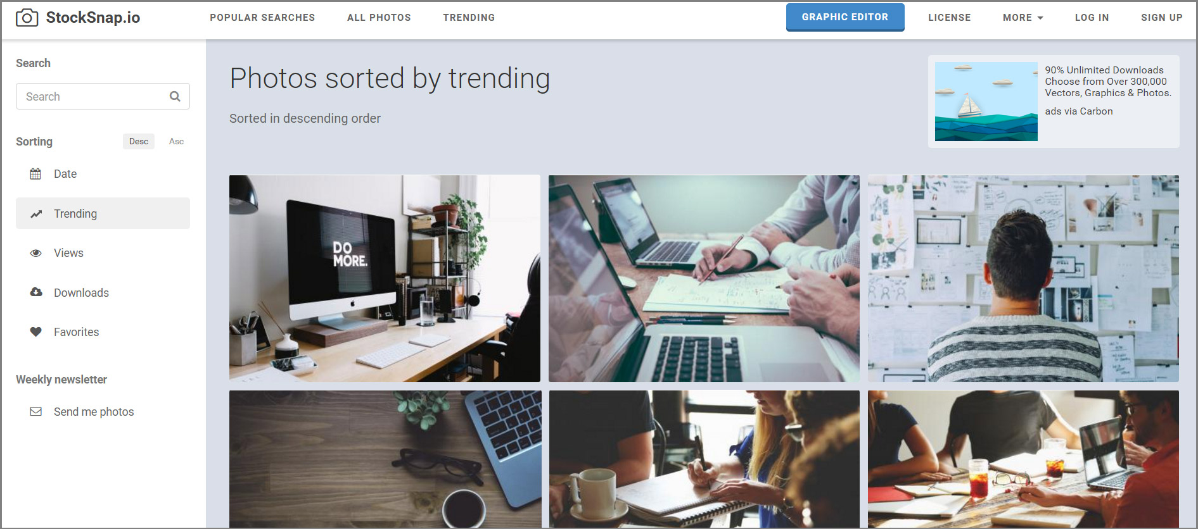Expand the More dropdown menu
Image resolution: width=1198 pixels, height=529 pixels.
(1023, 18)
